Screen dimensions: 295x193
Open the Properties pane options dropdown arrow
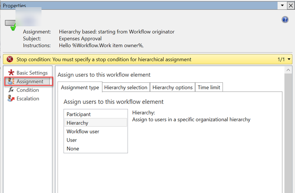click(282, 5)
